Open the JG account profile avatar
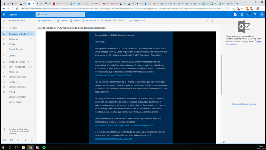The height and width of the screenshot is (150, 266). (x=262, y=15)
